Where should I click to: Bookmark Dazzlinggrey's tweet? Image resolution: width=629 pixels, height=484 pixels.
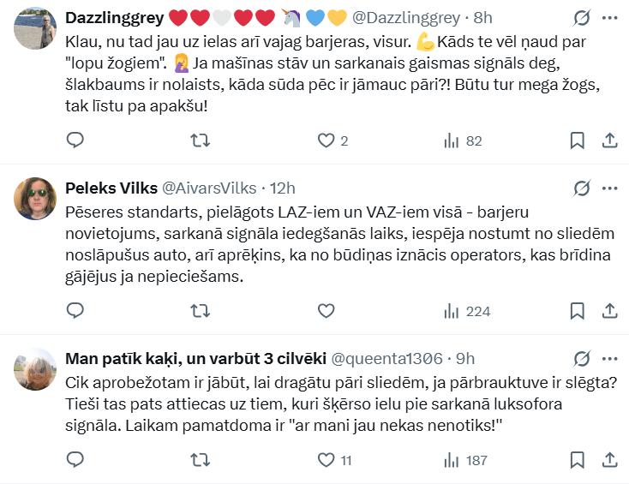[x=578, y=140]
